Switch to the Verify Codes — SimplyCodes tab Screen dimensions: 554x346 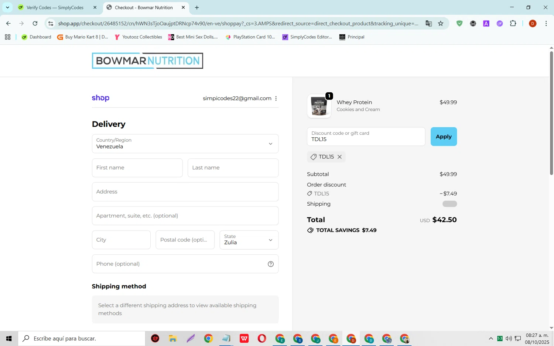(x=55, y=7)
